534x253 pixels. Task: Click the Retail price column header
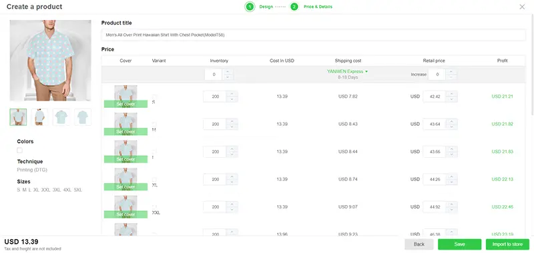pyautogui.click(x=434, y=61)
